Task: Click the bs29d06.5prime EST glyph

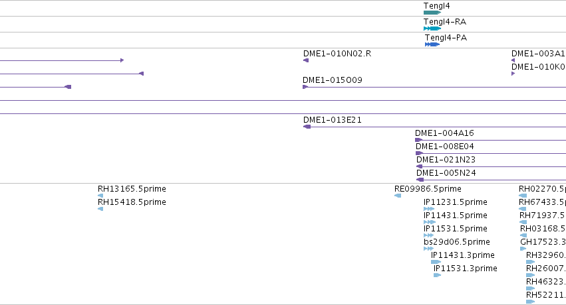Action: pos(428,249)
